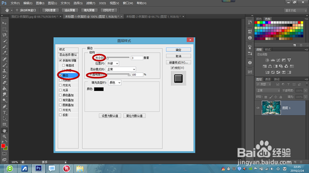309x173 pixels.
Task: Open 混合模式 dropdown in dialog
Action: click(x=121, y=69)
